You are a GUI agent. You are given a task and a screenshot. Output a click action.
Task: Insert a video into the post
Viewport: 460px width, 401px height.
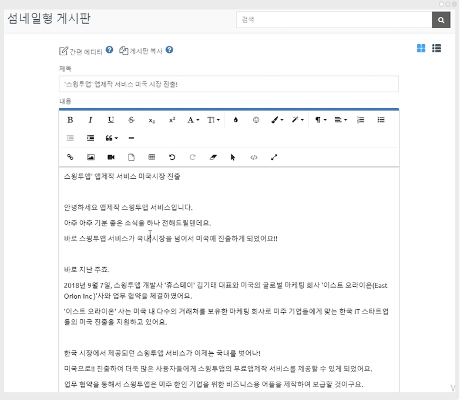(111, 158)
